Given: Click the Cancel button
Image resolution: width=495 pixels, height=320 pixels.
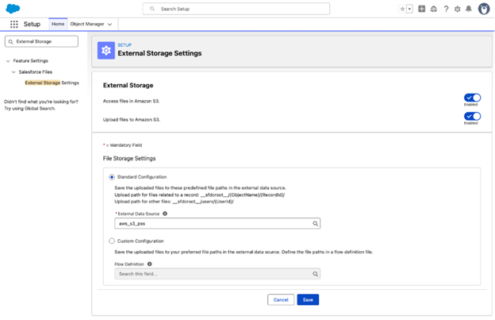Looking at the screenshot, I should 280,299.
